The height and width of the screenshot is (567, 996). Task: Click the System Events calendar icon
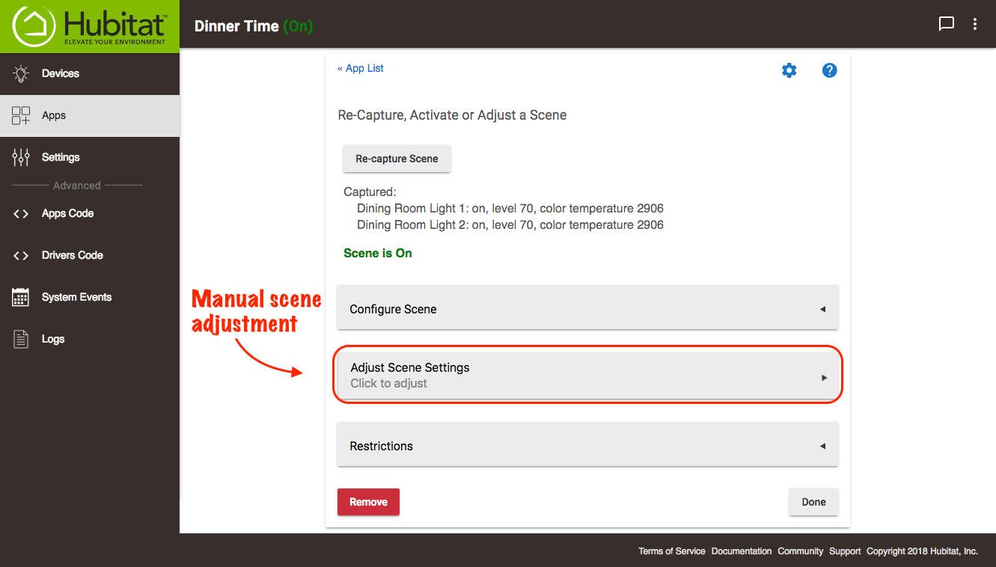click(x=21, y=297)
